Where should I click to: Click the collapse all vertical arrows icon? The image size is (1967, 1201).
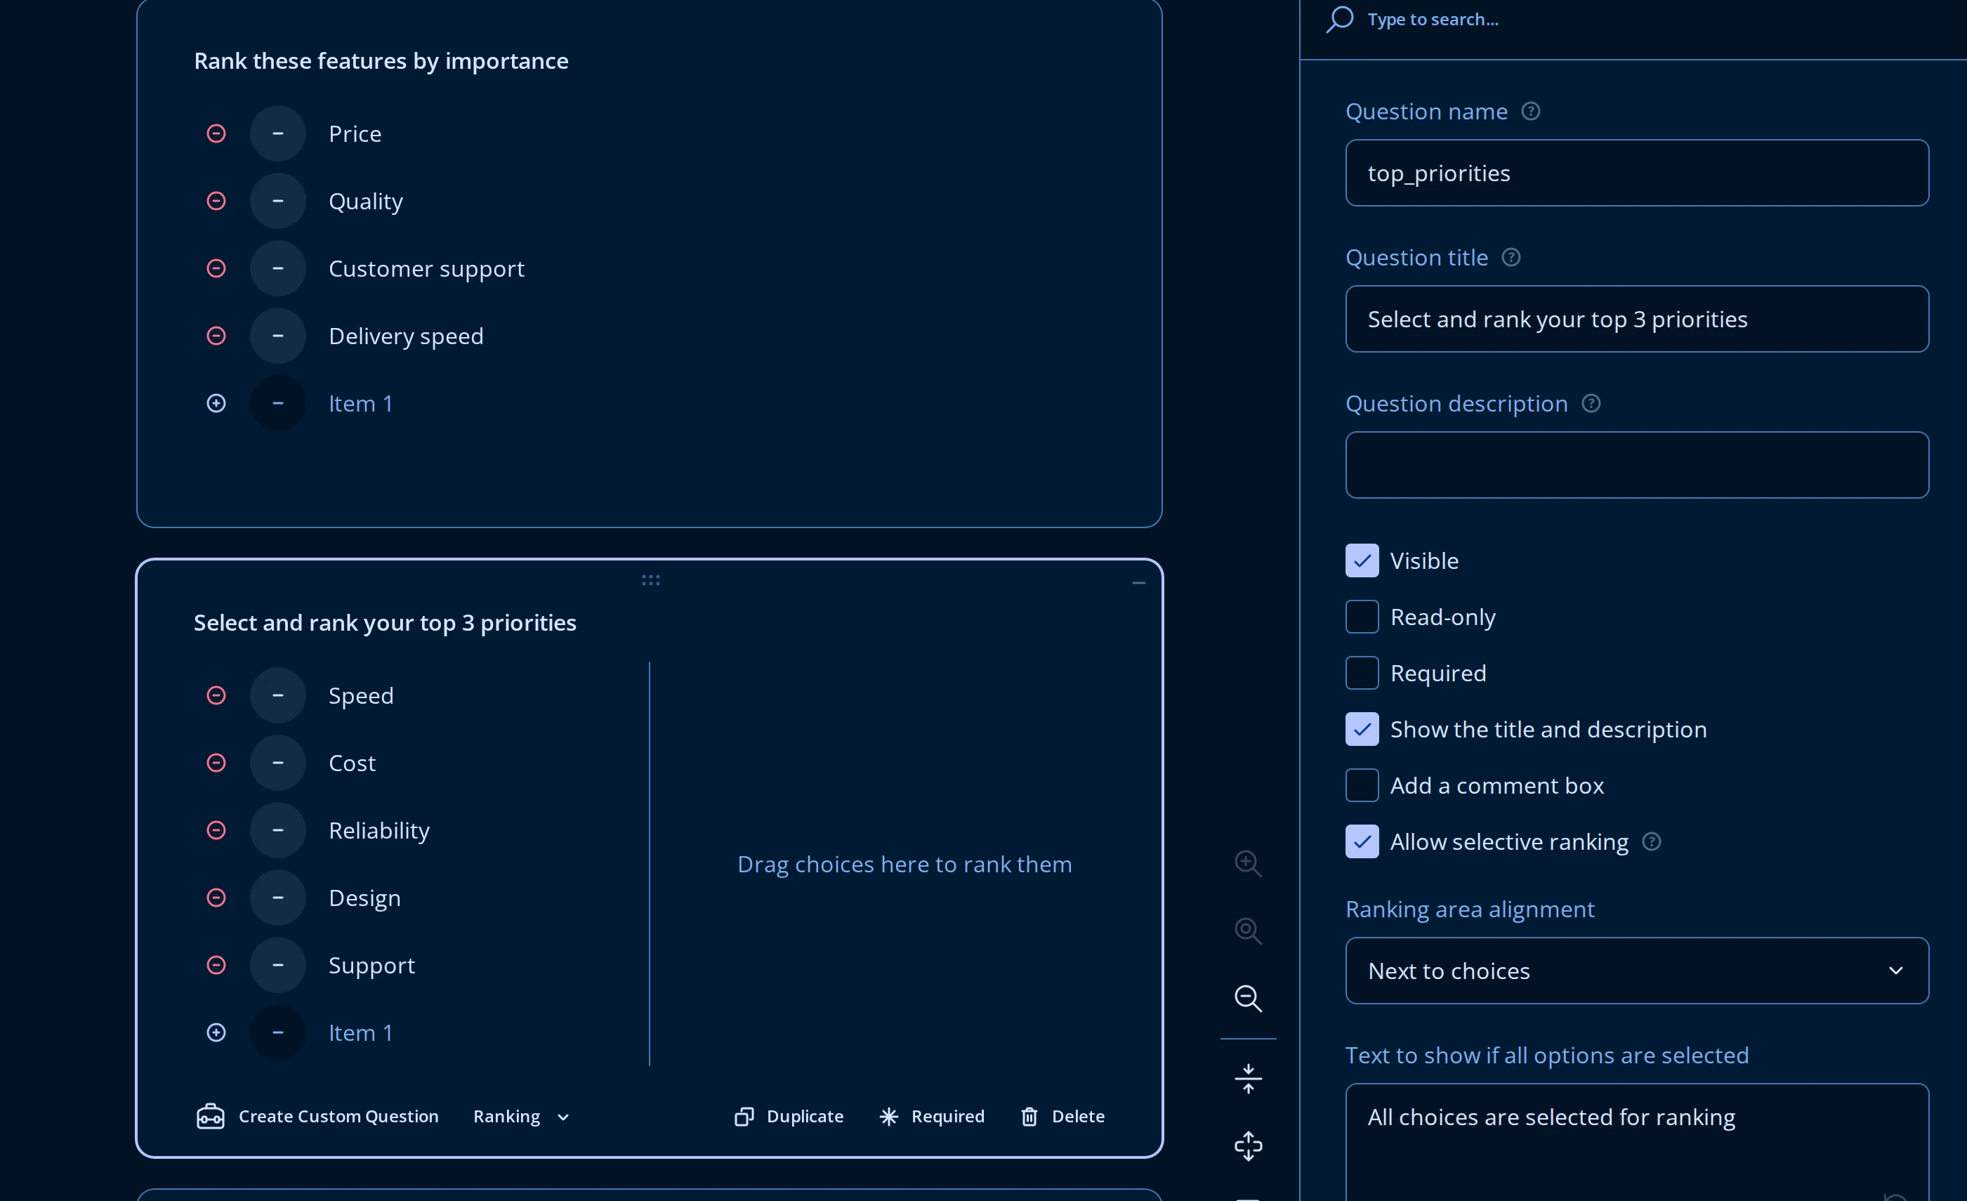[1248, 1079]
